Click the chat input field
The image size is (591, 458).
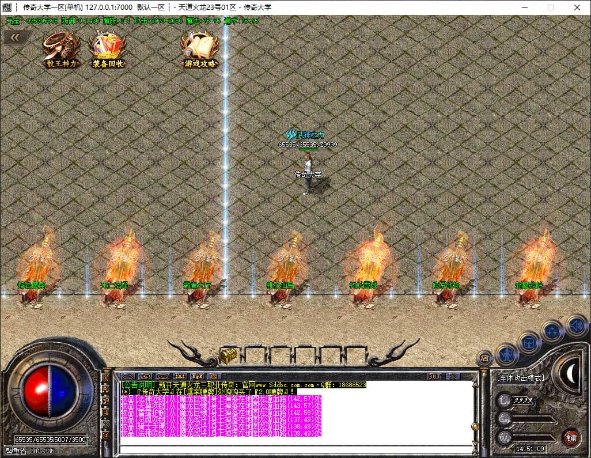coord(296,449)
